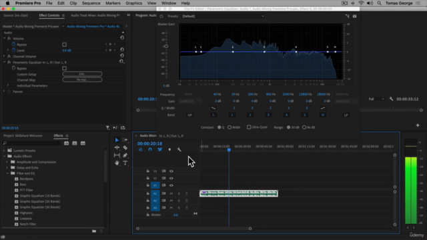
Task: Select Constant Width radio button
Action: click(x=230, y=127)
